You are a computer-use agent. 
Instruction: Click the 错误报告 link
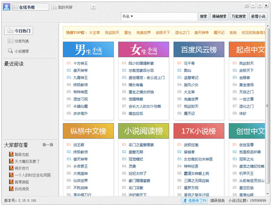click(x=218, y=201)
